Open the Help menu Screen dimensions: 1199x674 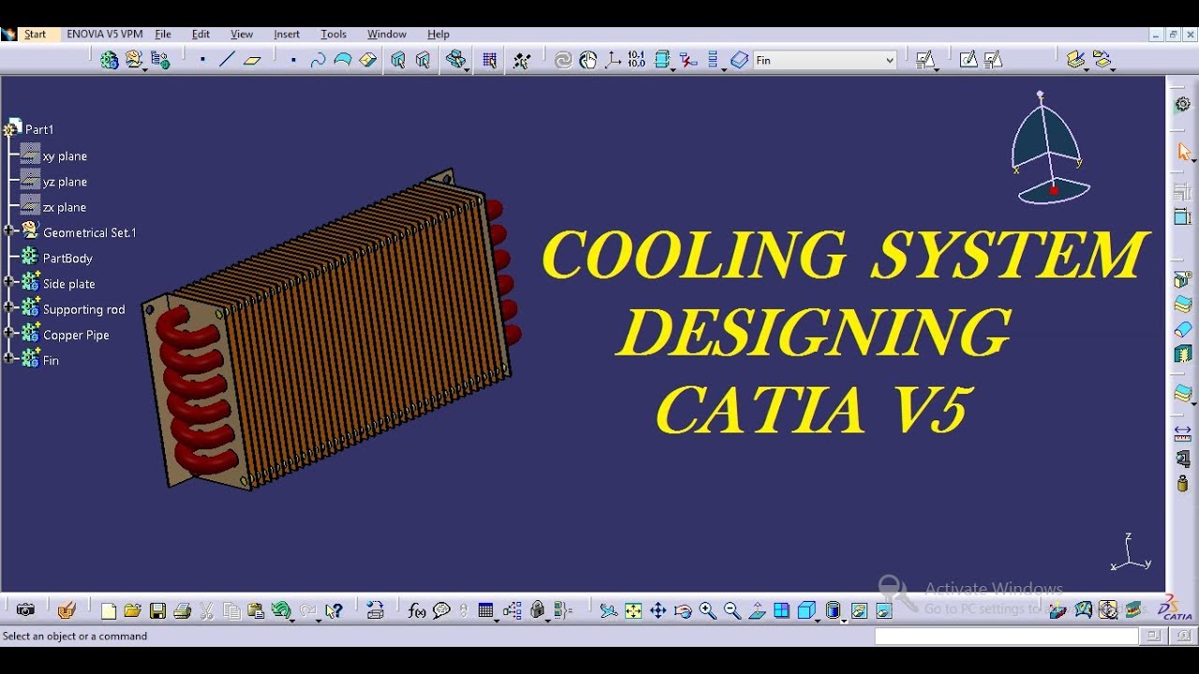coord(438,35)
